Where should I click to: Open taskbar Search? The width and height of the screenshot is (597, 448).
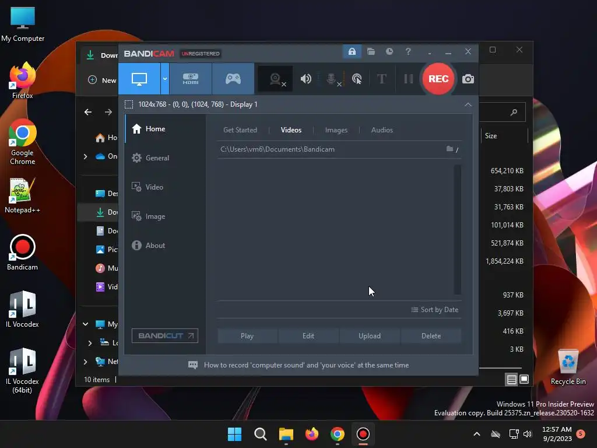261,434
